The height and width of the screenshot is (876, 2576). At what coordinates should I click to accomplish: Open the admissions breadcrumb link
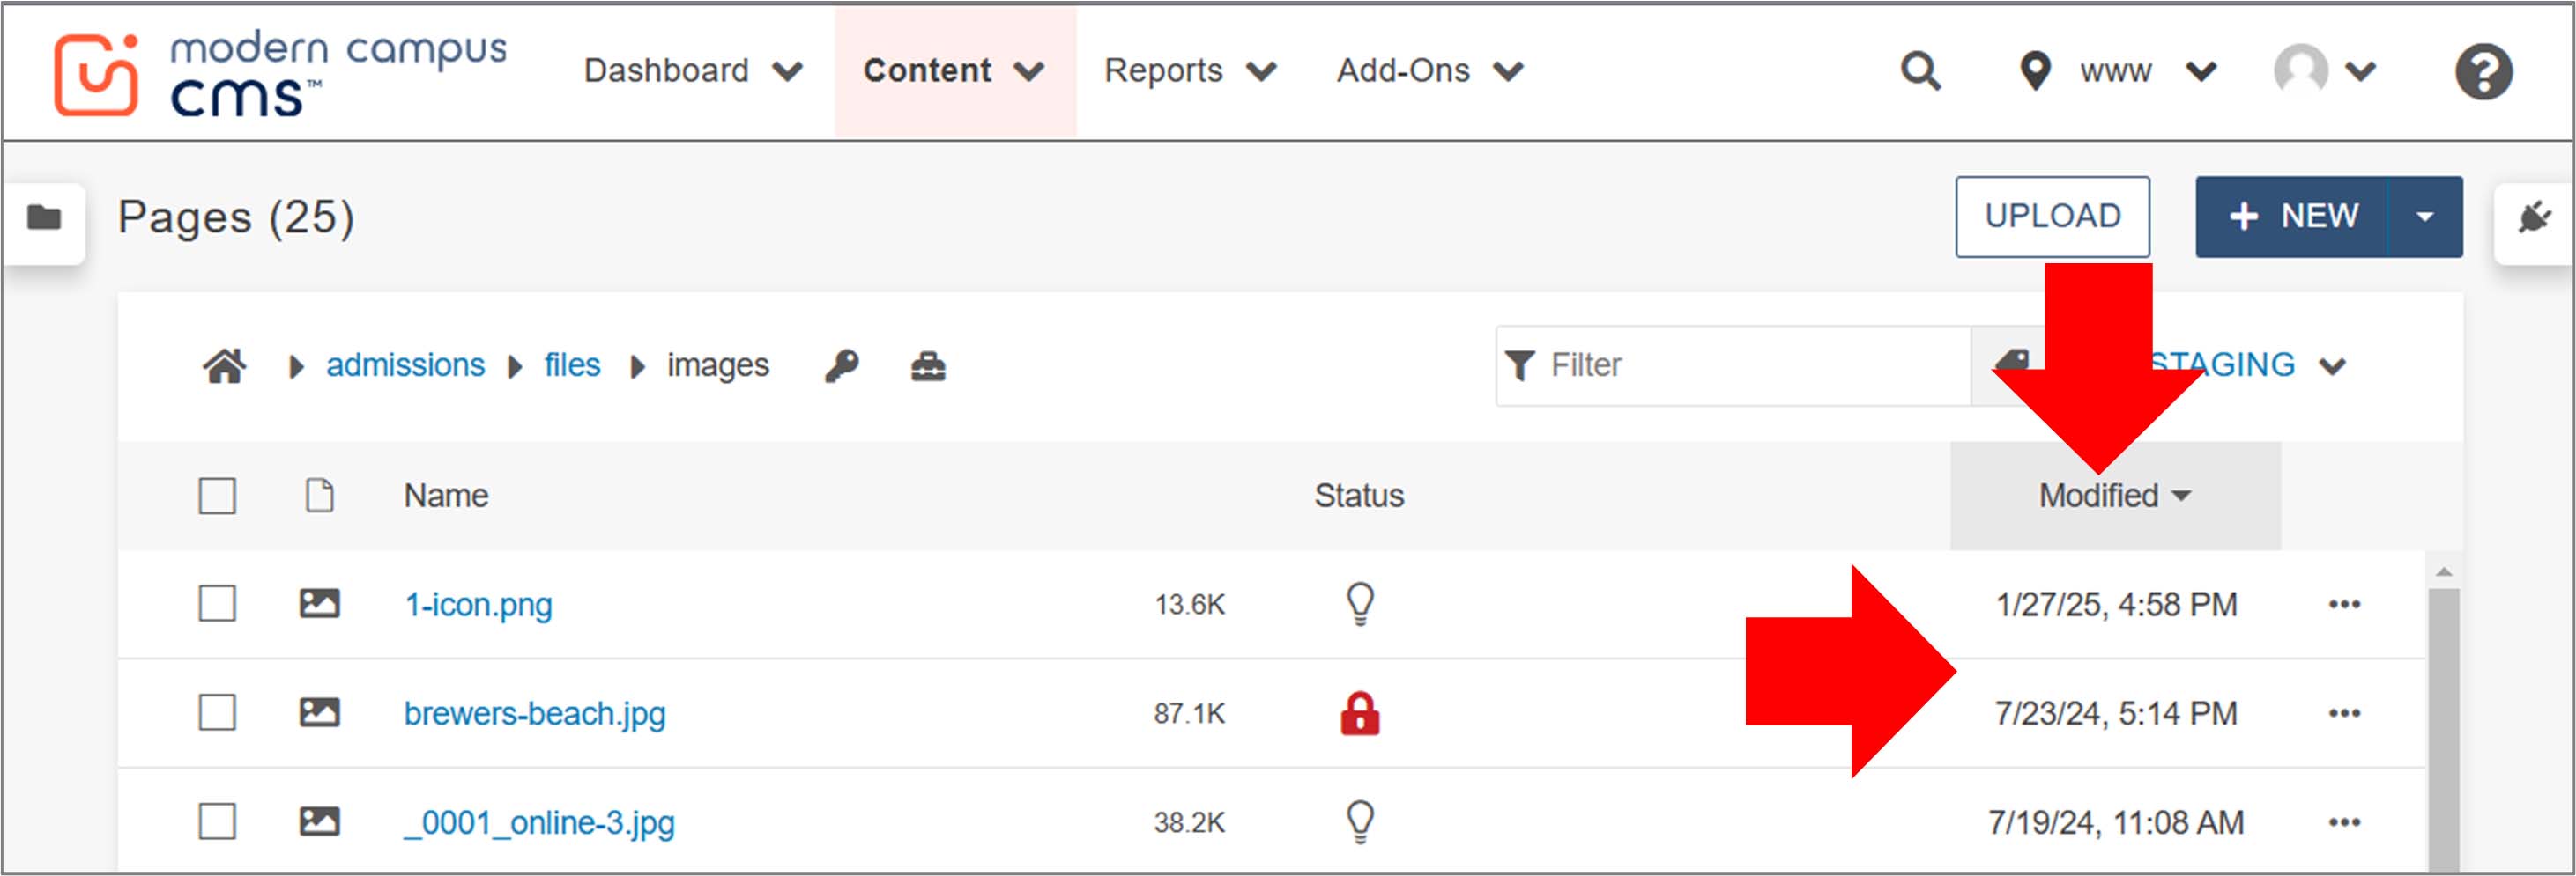pyautogui.click(x=405, y=365)
